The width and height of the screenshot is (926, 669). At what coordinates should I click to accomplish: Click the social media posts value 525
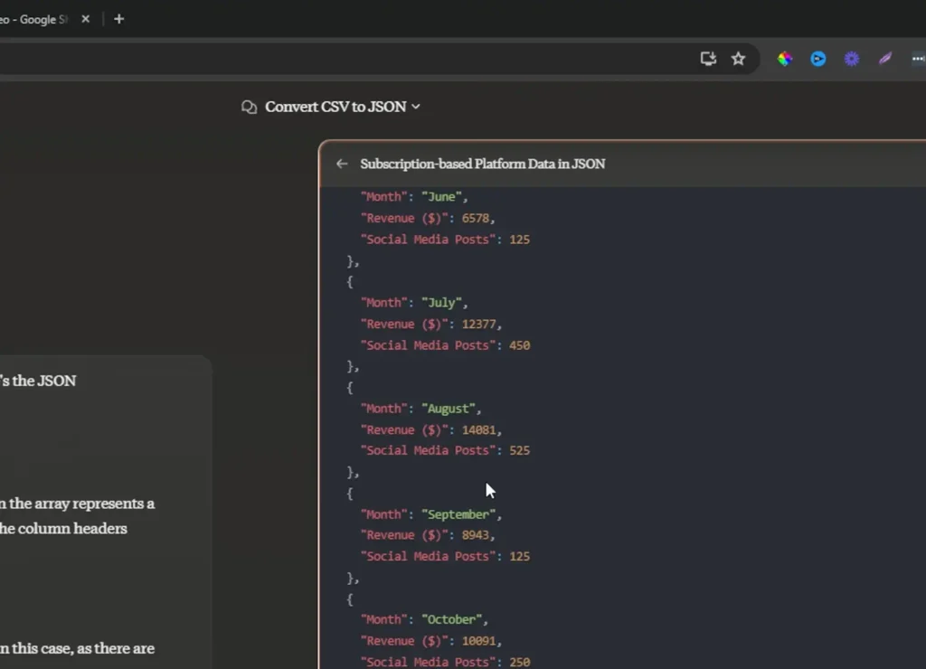pyautogui.click(x=520, y=450)
